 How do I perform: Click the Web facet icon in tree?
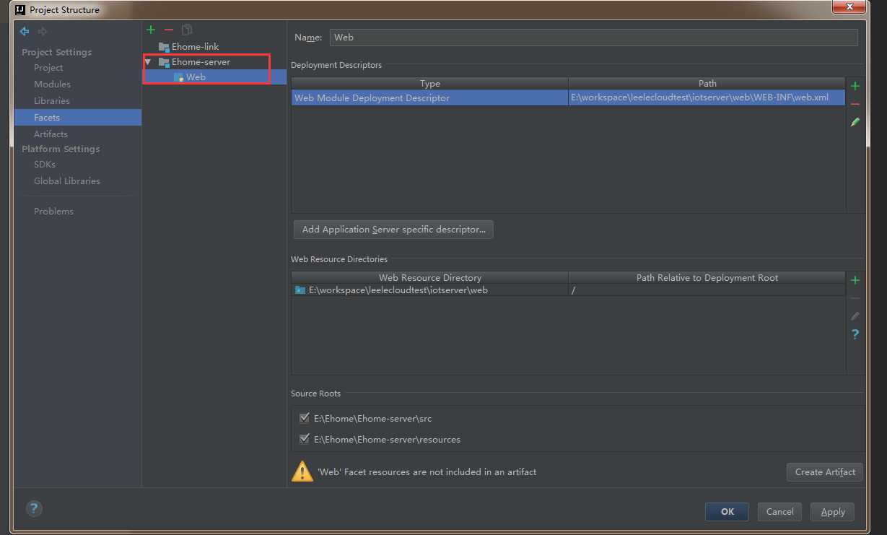pos(178,77)
